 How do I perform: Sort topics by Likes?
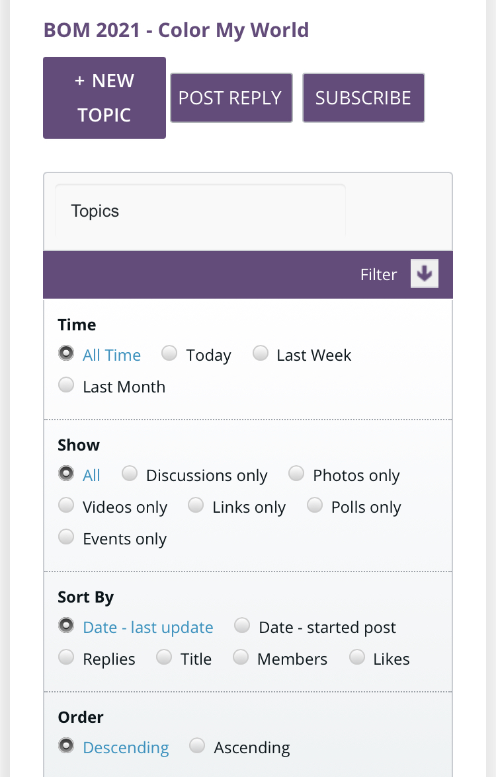[357, 657]
